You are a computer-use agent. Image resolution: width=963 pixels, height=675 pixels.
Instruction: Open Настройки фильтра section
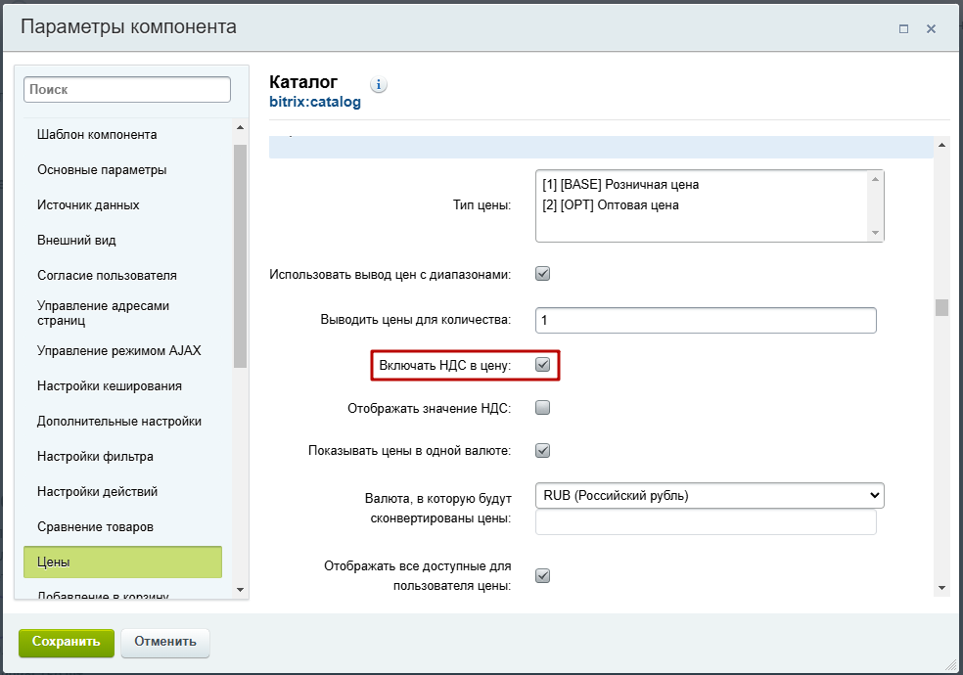[x=95, y=457]
